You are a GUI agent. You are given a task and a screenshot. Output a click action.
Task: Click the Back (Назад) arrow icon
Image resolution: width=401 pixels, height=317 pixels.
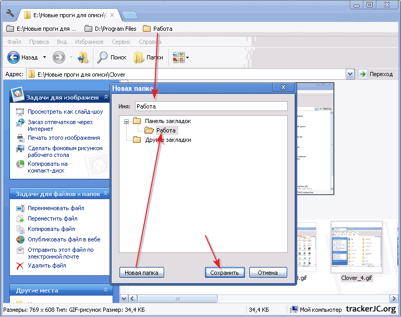[x=14, y=57]
